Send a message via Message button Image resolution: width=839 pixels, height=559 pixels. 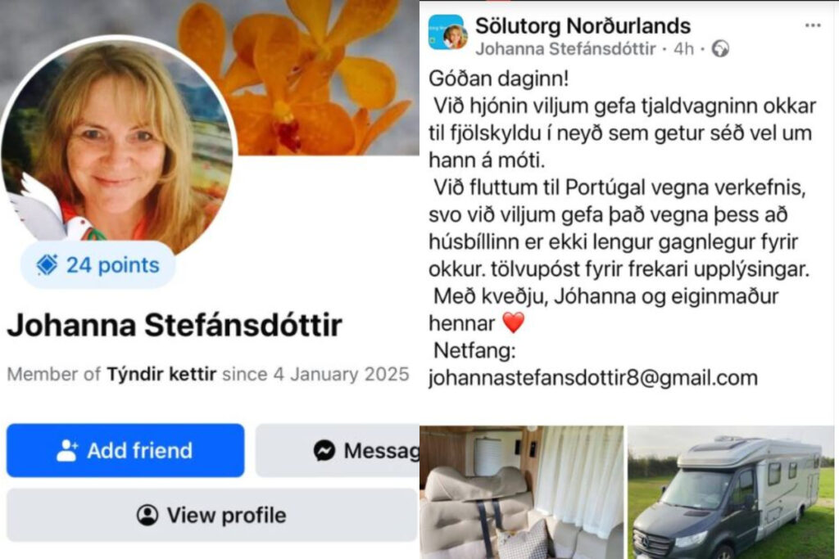[338, 450]
